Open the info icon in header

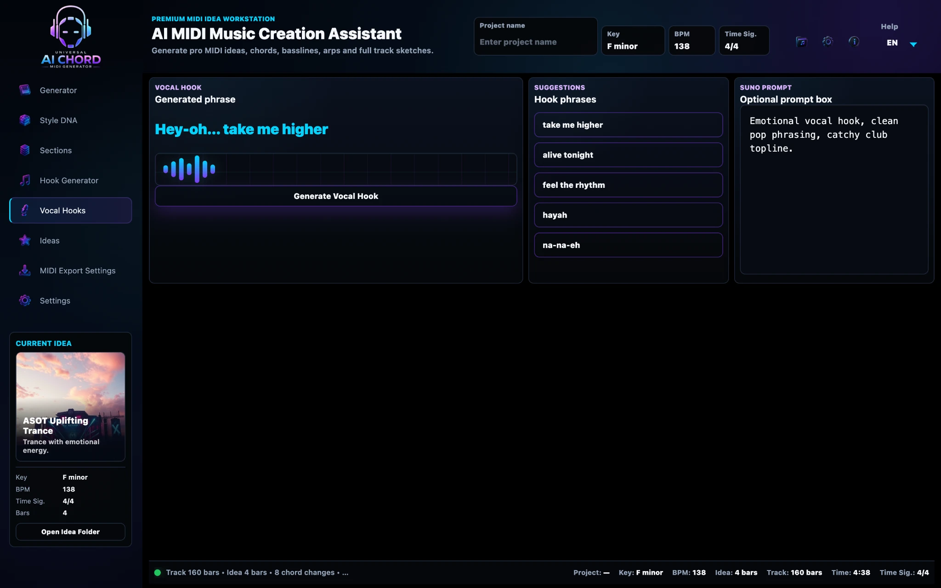tap(854, 41)
